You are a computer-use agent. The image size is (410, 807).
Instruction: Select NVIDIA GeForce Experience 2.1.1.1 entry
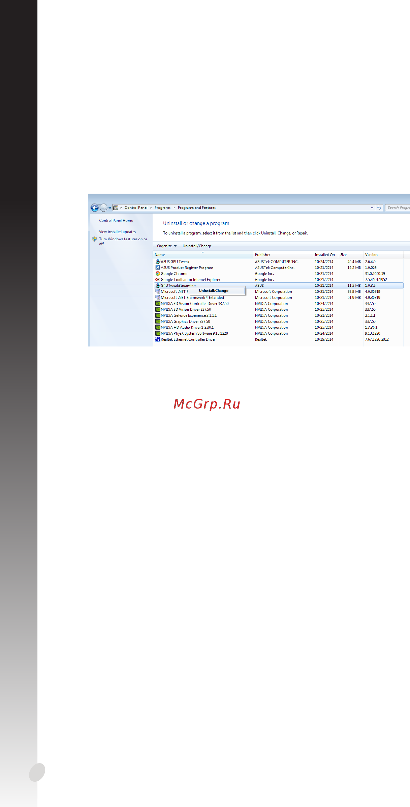[279, 315]
